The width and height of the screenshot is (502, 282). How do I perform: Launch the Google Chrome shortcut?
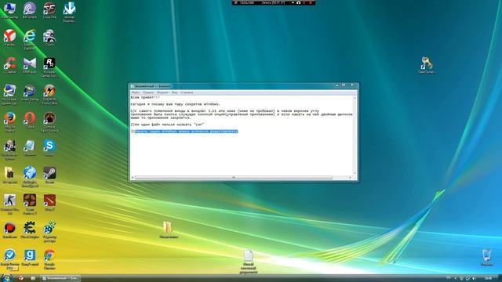[x=49, y=259]
